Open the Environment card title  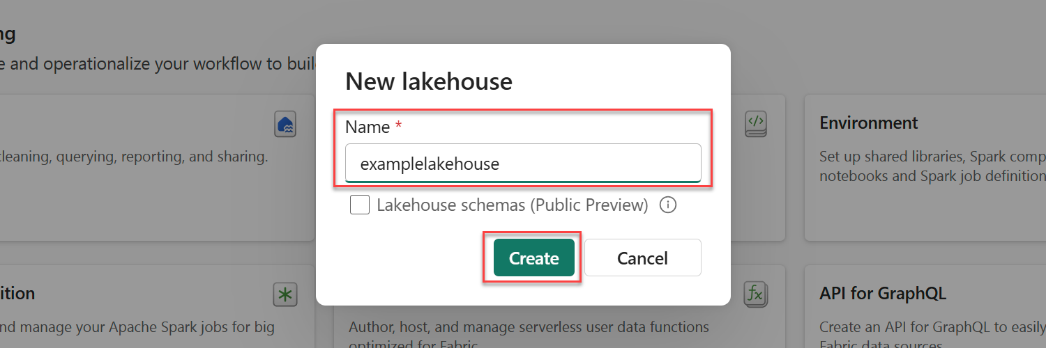pyautogui.click(x=869, y=123)
